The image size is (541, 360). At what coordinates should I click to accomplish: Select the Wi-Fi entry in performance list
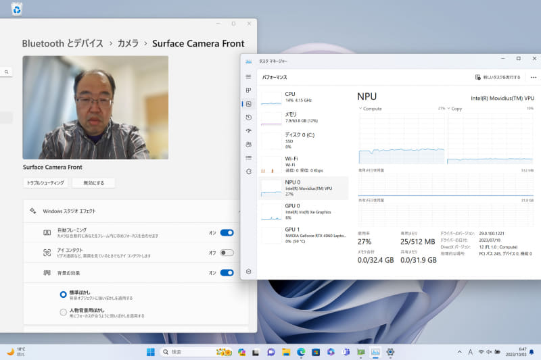304,164
